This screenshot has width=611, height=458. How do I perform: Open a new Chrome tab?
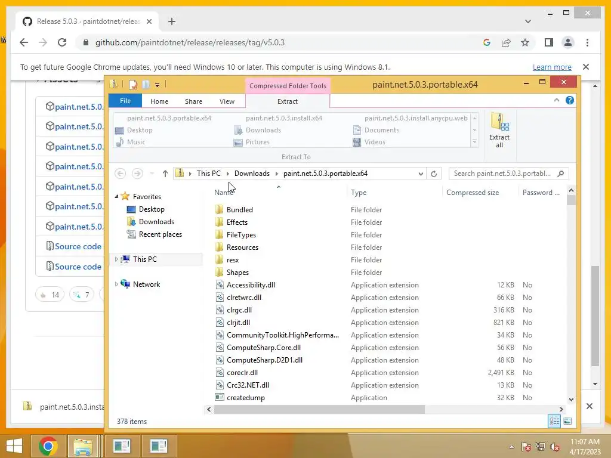(x=171, y=21)
